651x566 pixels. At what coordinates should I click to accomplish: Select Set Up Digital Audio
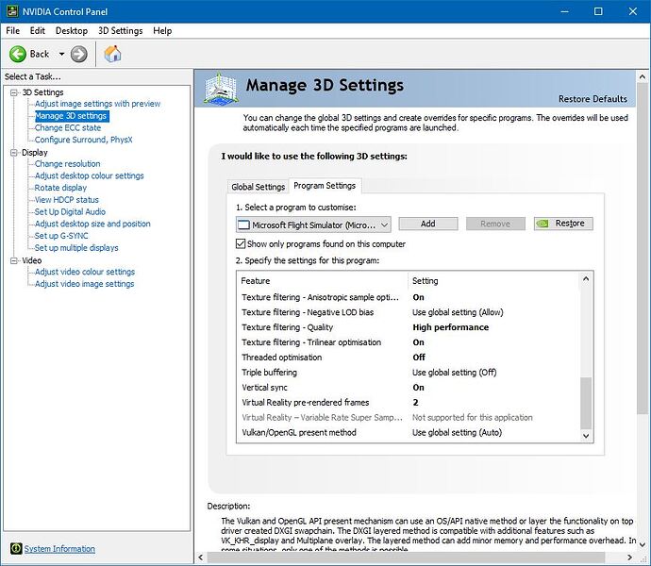(70, 212)
